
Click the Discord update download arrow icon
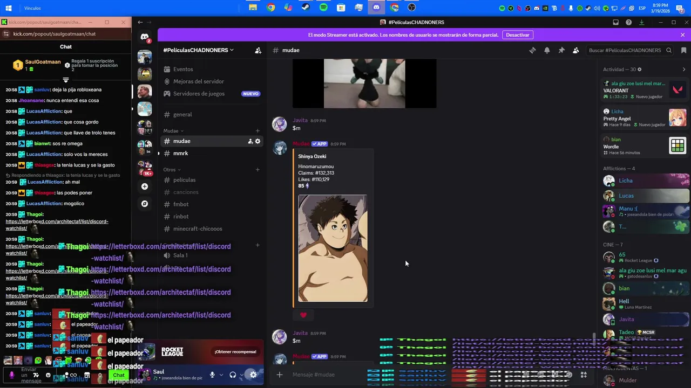click(x=641, y=22)
